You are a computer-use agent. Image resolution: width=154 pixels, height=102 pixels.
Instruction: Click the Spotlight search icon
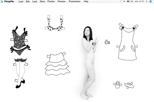151,2
